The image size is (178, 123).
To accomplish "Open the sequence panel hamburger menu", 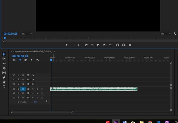I will coord(54,52).
